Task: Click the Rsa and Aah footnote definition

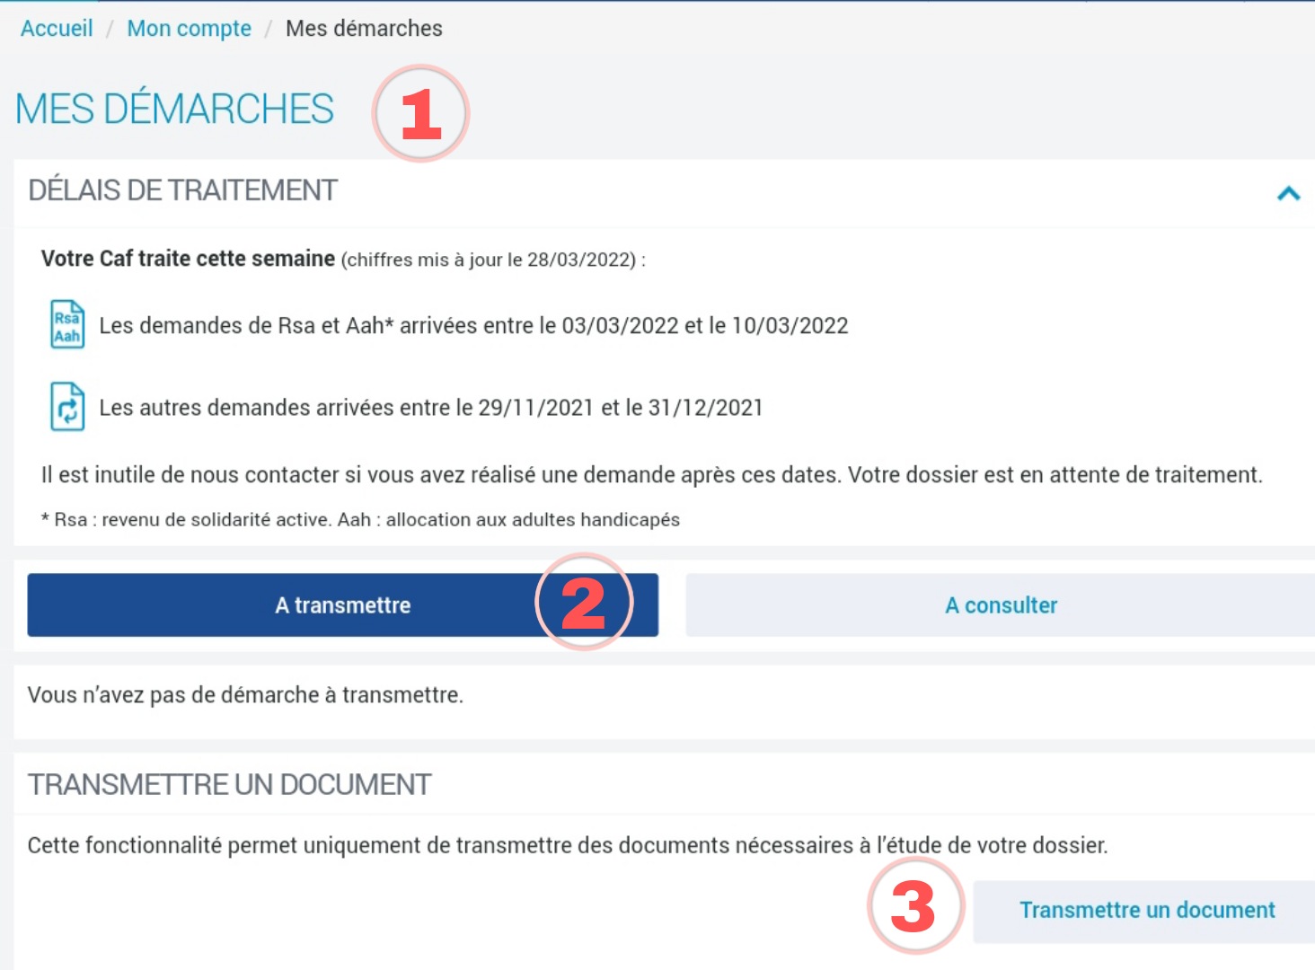Action: point(361,520)
